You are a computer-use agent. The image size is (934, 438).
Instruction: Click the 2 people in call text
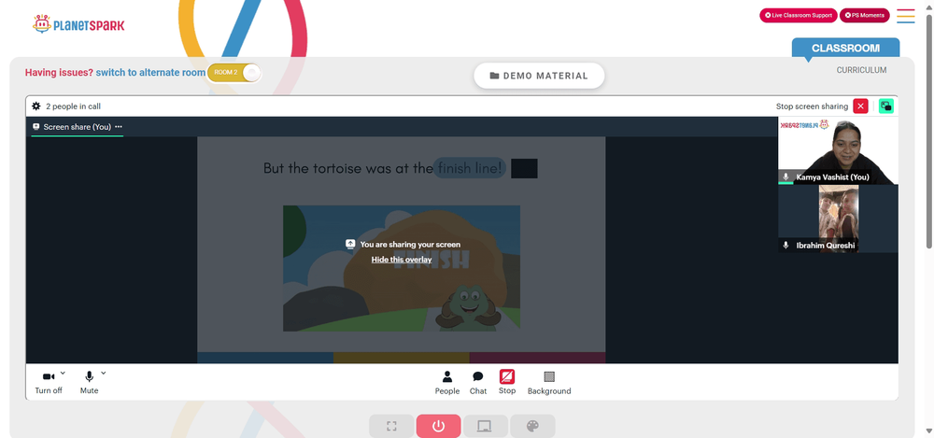(x=73, y=106)
